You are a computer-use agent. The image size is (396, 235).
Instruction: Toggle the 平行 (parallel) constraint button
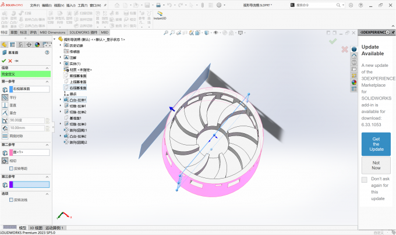pos(5,97)
